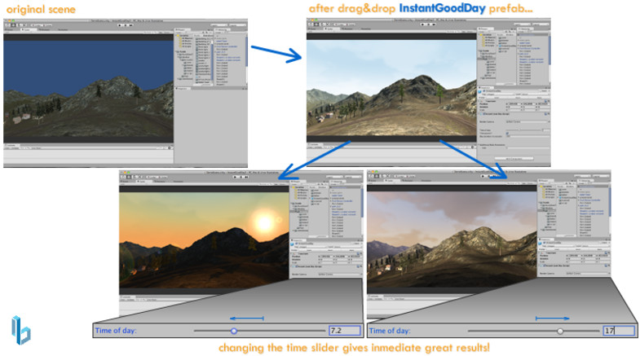Select Move tool in sunrise 7.2 window
This screenshot has height=356, width=640.
[129, 177]
